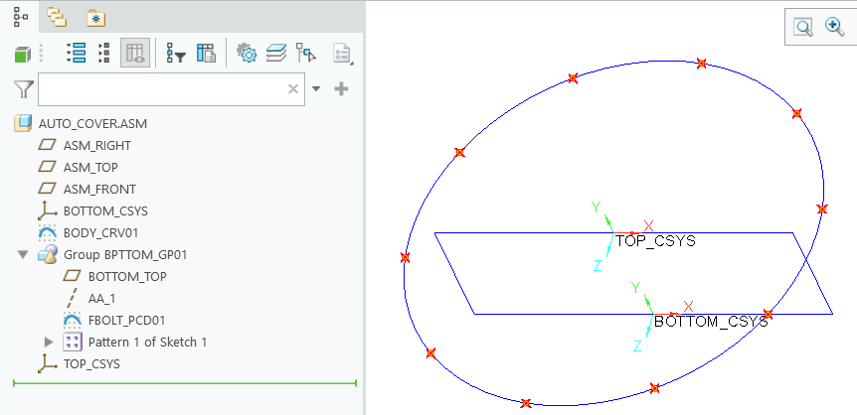Open the tree filters icon
Image resolution: width=857 pixels, height=415 pixels.
[x=176, y=53]
